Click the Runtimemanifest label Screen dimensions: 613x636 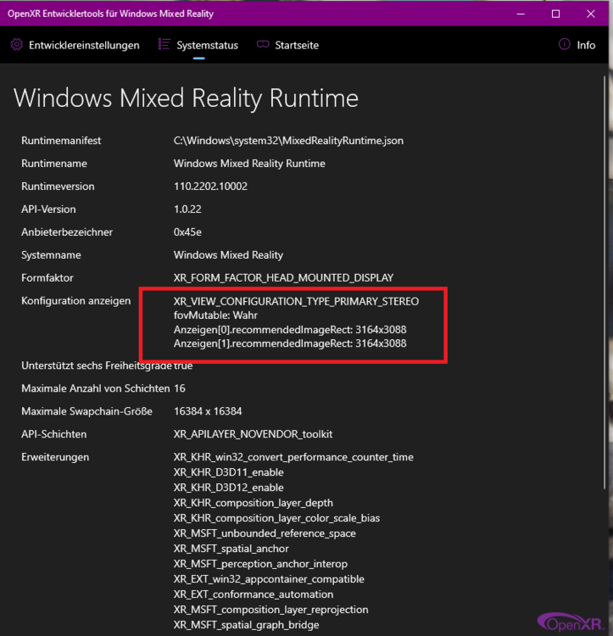point(61,141)
